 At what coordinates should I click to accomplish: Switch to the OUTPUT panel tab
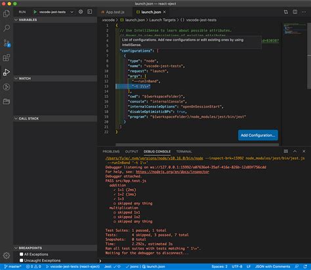pyautogui.click(x=131, y=151)
